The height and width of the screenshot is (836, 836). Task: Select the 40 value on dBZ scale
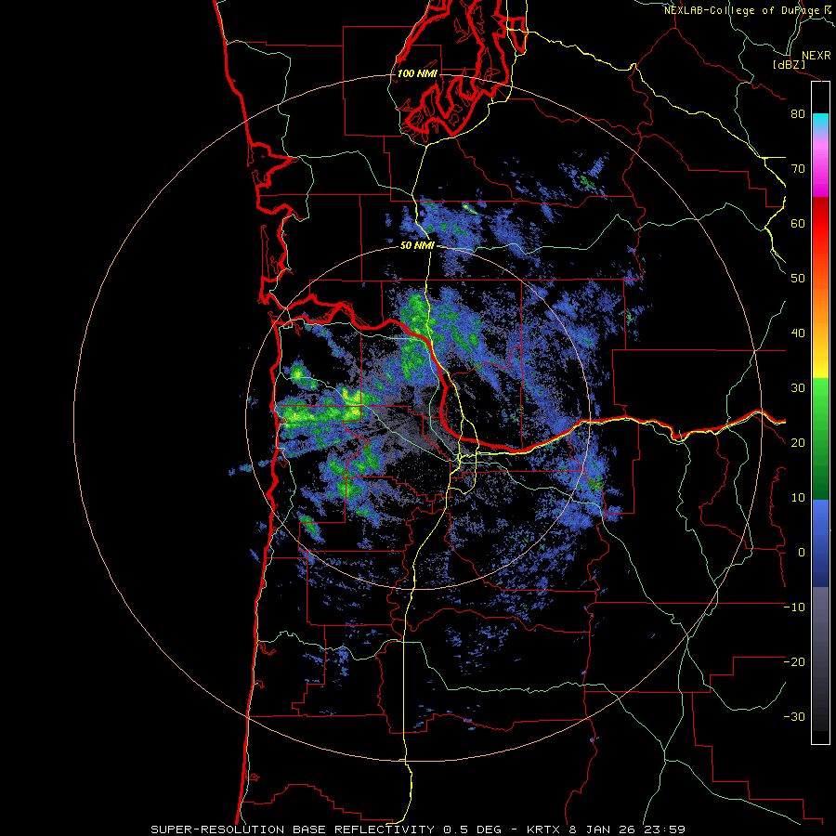pyautogui.click(x=798, y=333)
